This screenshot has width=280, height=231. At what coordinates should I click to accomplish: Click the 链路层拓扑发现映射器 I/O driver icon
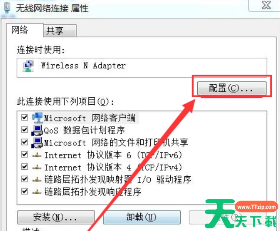pos(37,179)
